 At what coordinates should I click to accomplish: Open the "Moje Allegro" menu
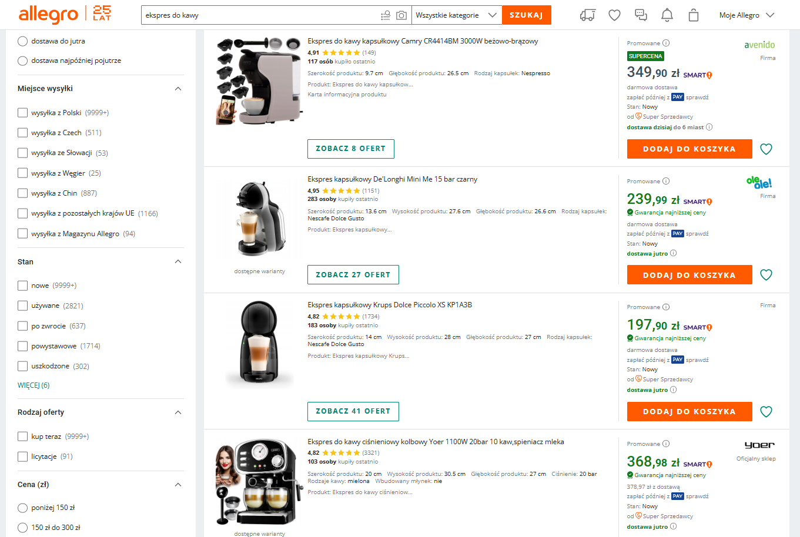click(x=747, y=15)
